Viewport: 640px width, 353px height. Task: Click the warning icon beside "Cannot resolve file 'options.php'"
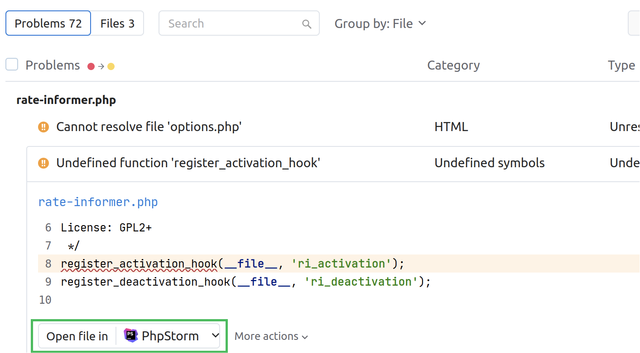(x=43, y=127)
